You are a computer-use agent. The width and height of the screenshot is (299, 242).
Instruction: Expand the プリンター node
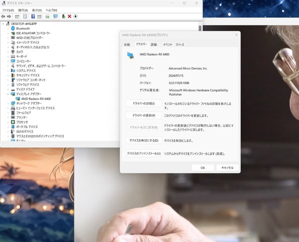click(x=8, y=117)
